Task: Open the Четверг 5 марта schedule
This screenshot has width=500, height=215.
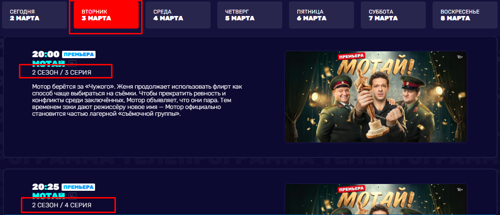Action: 250,15
